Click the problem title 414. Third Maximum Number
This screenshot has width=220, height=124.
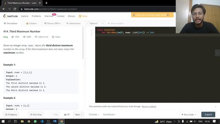[22, 31]
